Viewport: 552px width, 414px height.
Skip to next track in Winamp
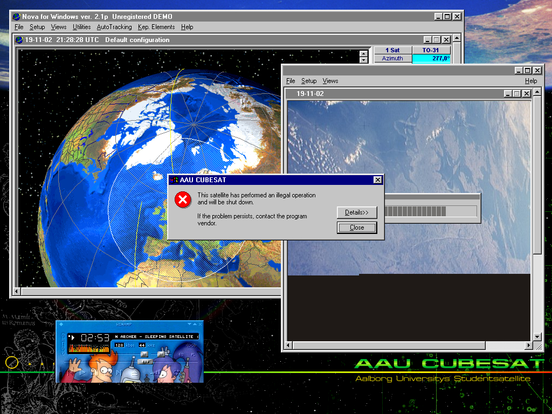point(119,373)
